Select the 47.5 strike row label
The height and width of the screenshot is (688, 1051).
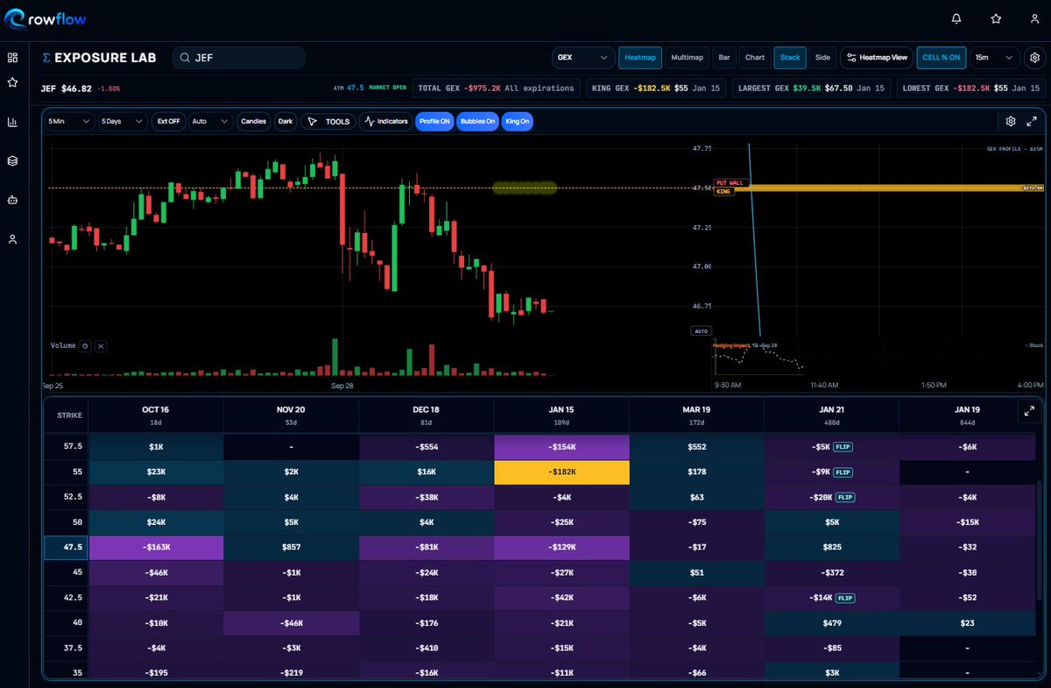click(x=66, y=548)
